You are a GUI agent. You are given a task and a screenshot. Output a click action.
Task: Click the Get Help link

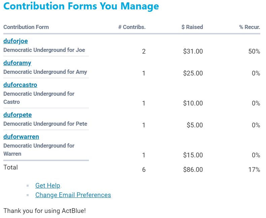coord(47,186)
